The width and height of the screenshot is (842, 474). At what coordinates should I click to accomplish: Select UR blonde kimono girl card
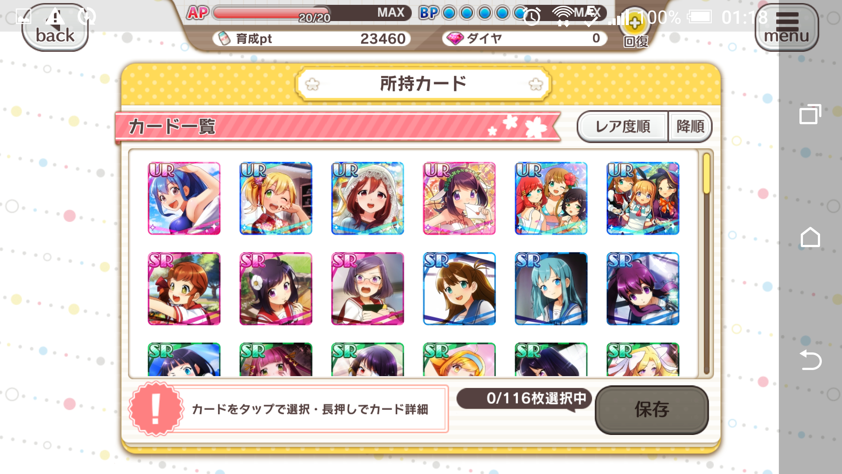(x=276, y=198)
